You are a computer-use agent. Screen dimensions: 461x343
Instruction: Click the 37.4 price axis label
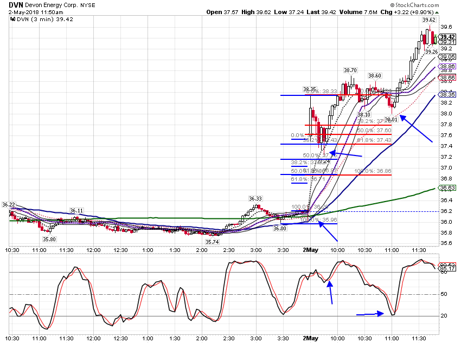pyautogui.click(x=446, y=146)
